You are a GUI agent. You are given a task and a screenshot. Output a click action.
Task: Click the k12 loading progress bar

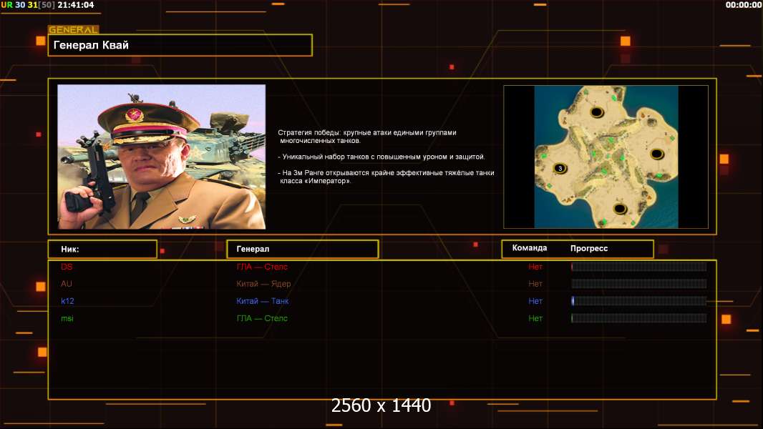click(x=639, y=301)
